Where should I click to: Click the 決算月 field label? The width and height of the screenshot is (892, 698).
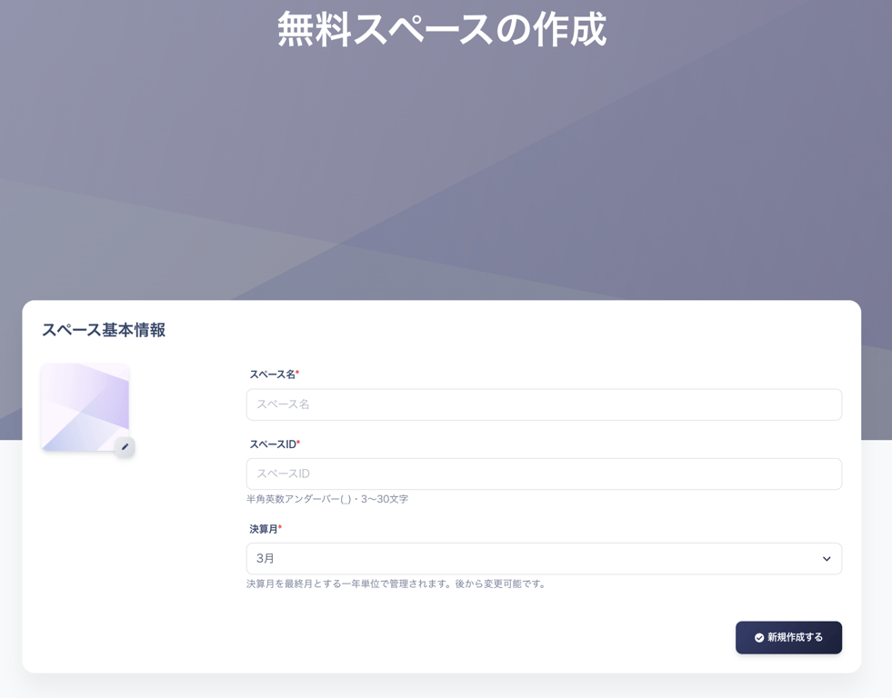[266, 529]
